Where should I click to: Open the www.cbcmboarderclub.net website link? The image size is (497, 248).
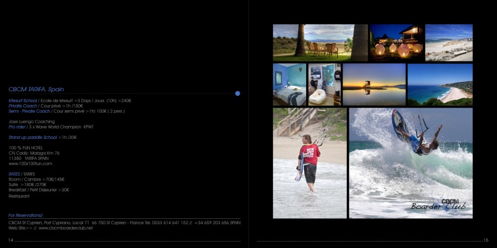point(66,228)
